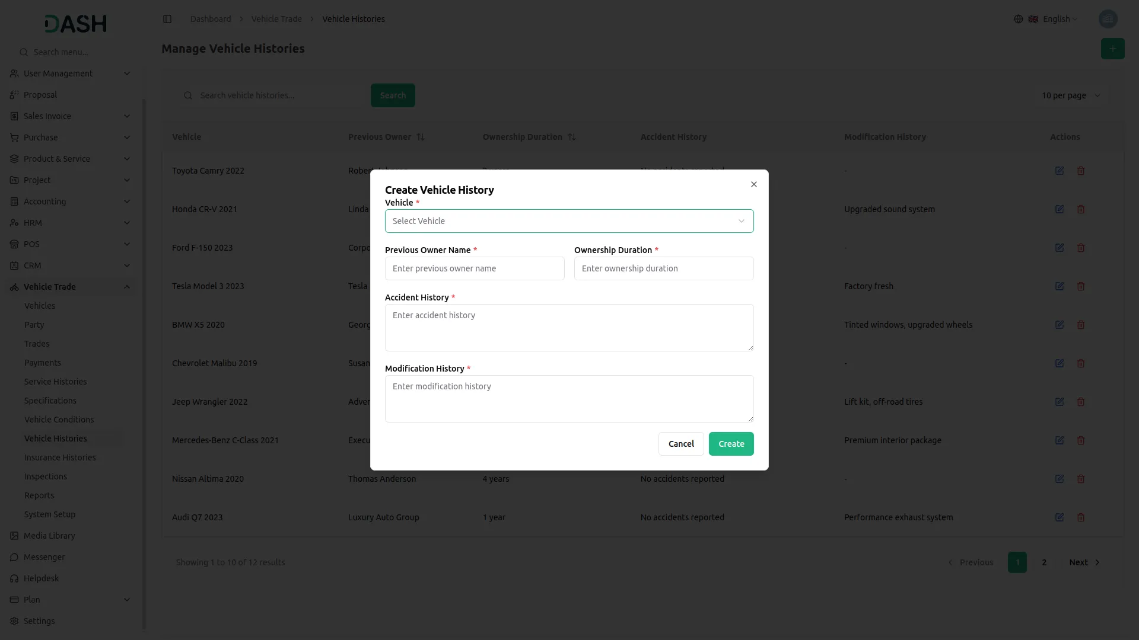Open the user avatar menu

point(1108,19)
